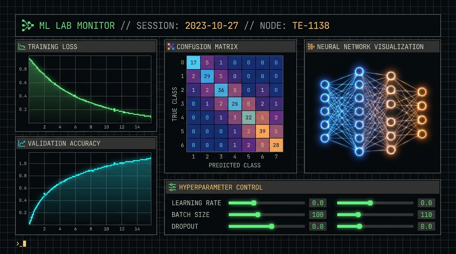Select confusion matrix cell with value 22
This screenshot has width=456, height=254.
coord(249,117)
